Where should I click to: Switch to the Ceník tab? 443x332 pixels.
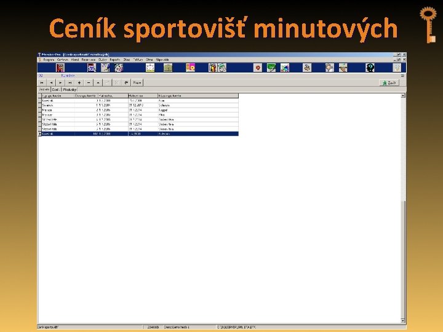tap(56, 90)
